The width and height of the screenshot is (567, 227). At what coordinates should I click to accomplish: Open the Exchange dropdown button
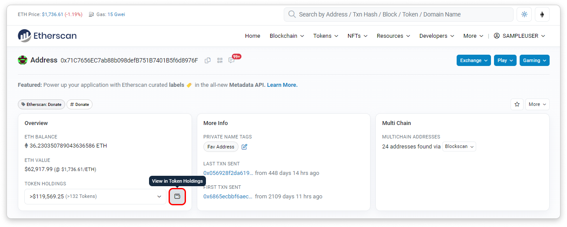pyautogui.click(x=474, y=60)
